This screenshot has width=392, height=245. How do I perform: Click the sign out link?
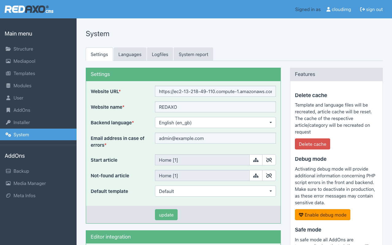371,9
